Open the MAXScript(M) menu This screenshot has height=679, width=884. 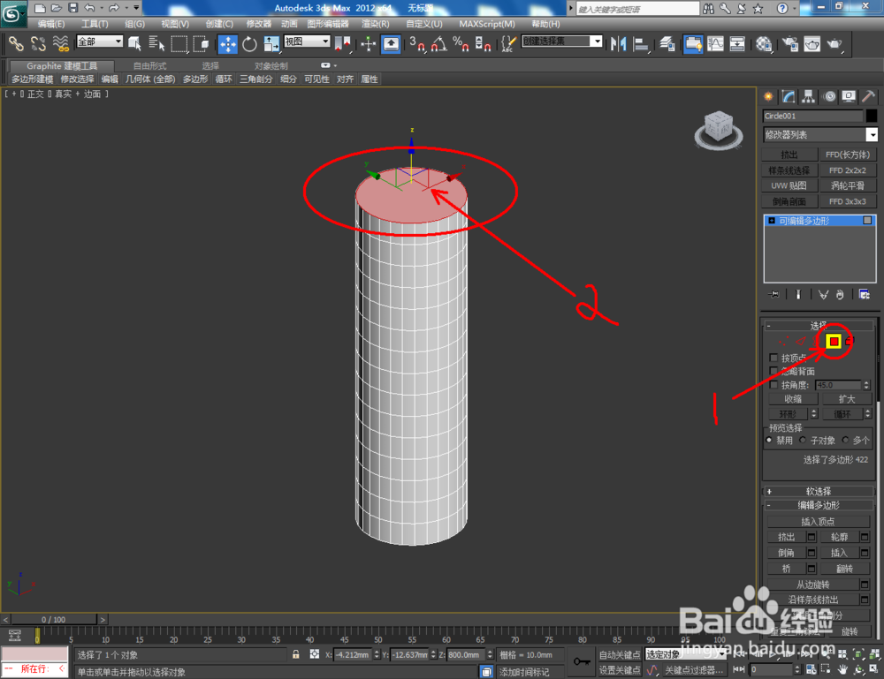(x=486, y=24)
